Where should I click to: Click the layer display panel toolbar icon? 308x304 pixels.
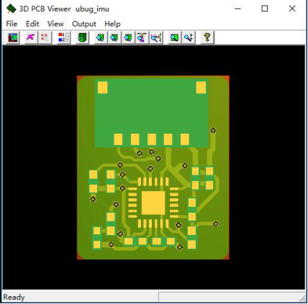coord(13,37)
